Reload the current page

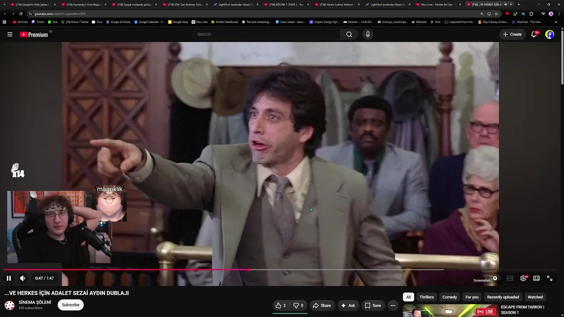tap(21, 14)
